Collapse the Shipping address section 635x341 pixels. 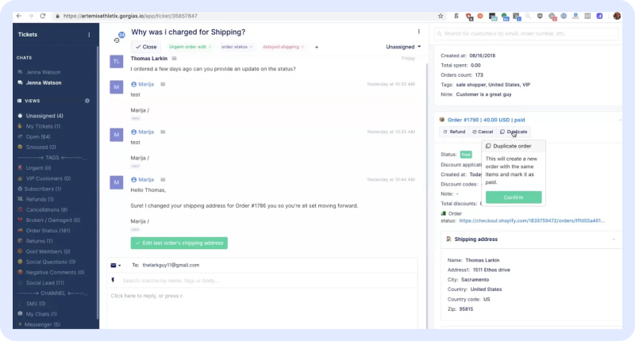614,239
